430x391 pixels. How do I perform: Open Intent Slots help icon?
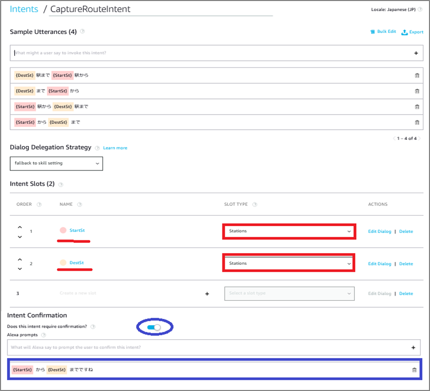pos(61,185)
